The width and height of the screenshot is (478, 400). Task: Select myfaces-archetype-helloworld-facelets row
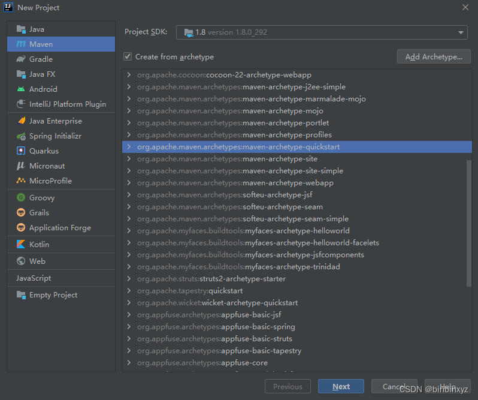click(x=297, y=242)
